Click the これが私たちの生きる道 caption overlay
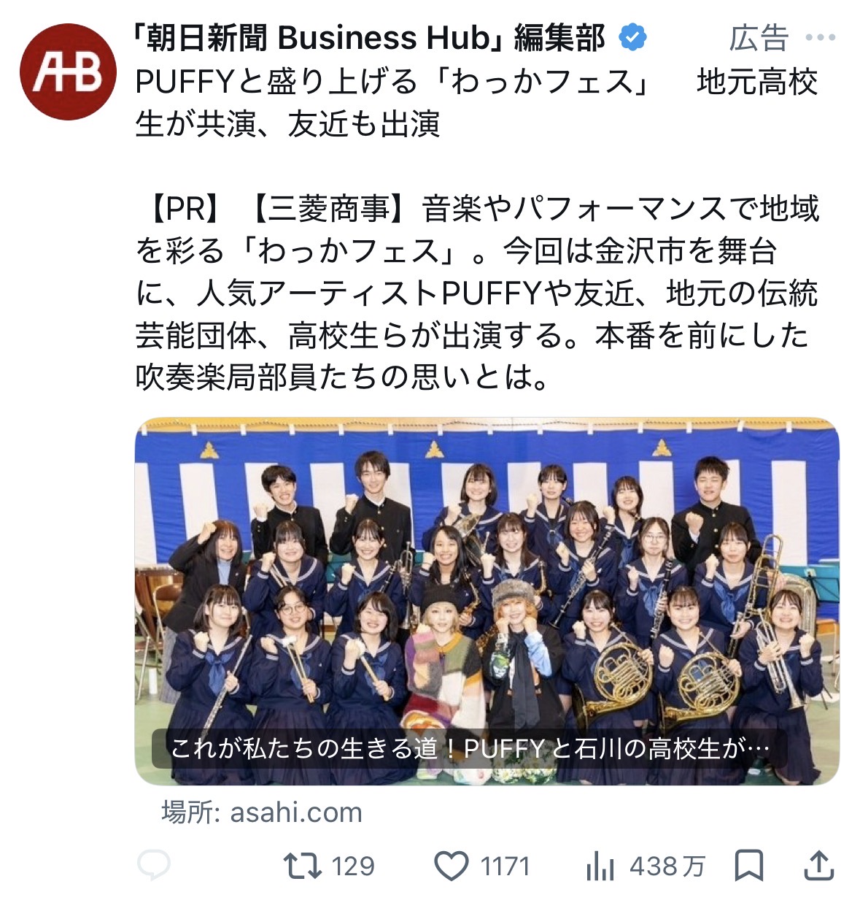This screenshot has height=911, width=860. (x=469, y=748)
